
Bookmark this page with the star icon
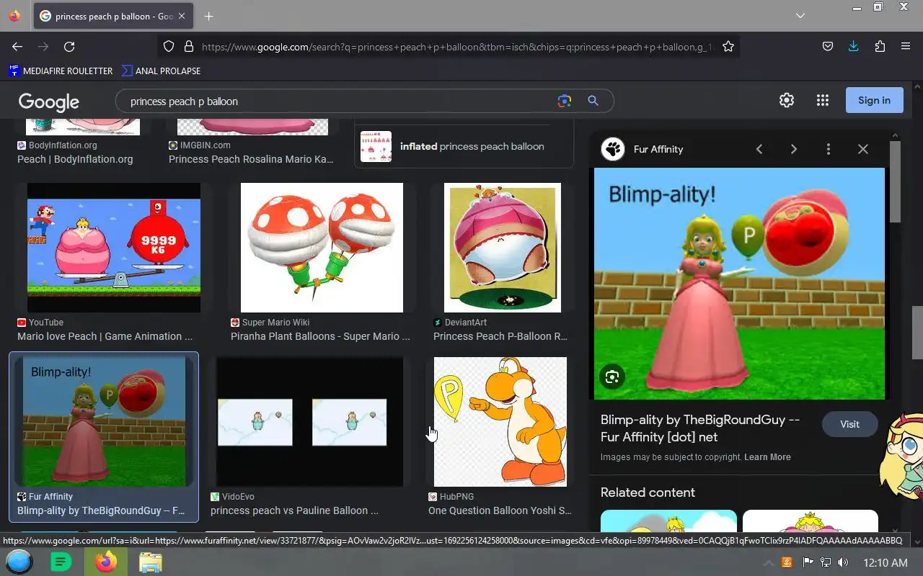tap(728, 46)
